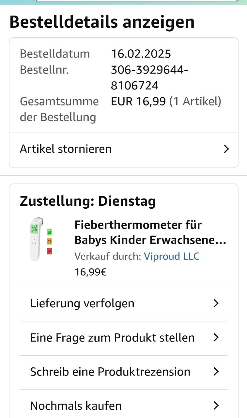Image resolution: width=247 pixels, height=418 pixels.
Task: Click the order date 16.02.2025
Action: (x=141, y=54)
